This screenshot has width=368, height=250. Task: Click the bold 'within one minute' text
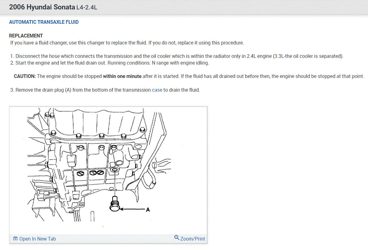pos(122,76)
